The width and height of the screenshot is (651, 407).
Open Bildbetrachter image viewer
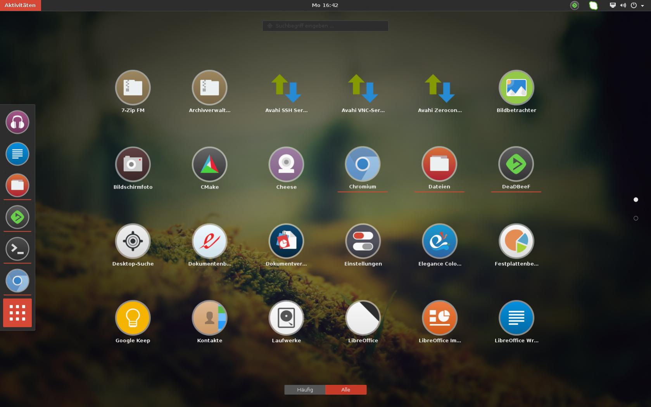click(516, 88)
